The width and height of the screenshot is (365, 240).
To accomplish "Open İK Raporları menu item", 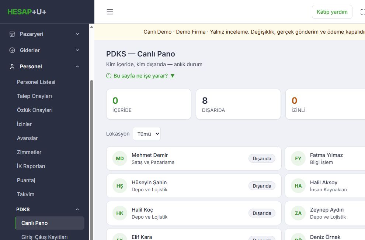I will tap(31, 166).
